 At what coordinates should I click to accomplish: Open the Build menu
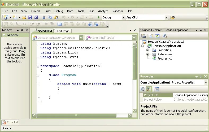(x=47, y=11)
